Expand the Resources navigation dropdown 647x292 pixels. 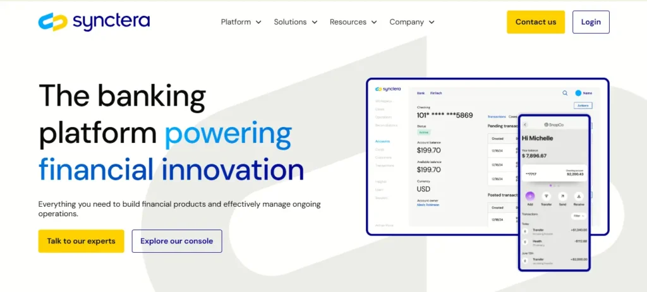[x=353, y=21]
